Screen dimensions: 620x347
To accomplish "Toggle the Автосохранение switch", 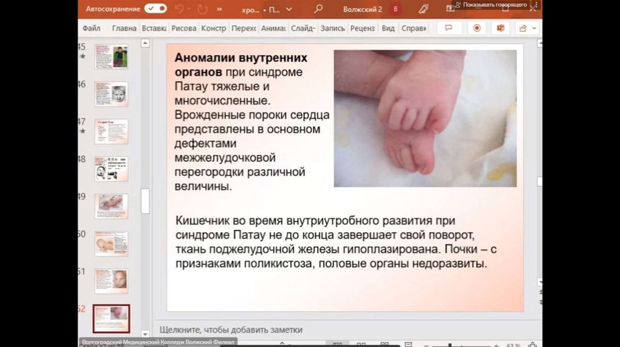I will [x=156, y=9].
